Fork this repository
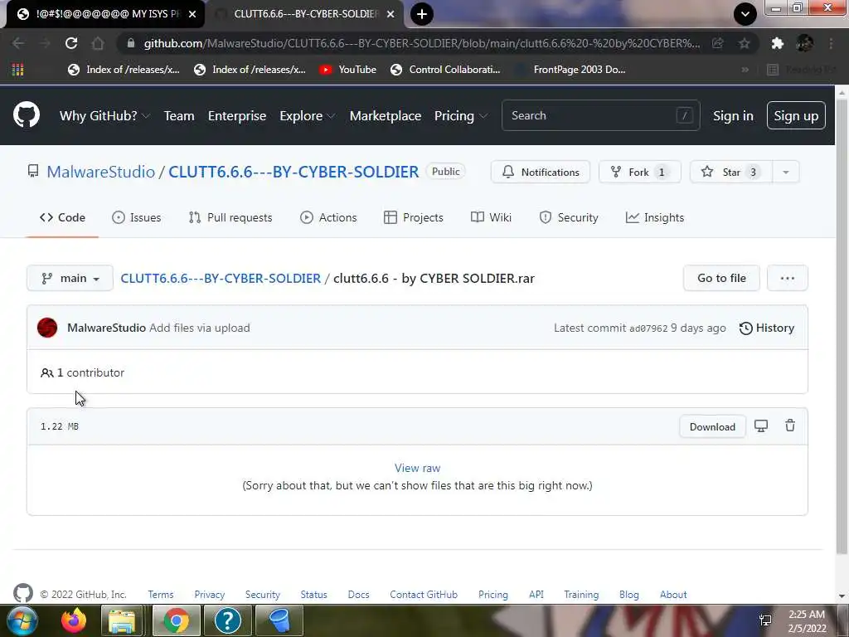 639,172
